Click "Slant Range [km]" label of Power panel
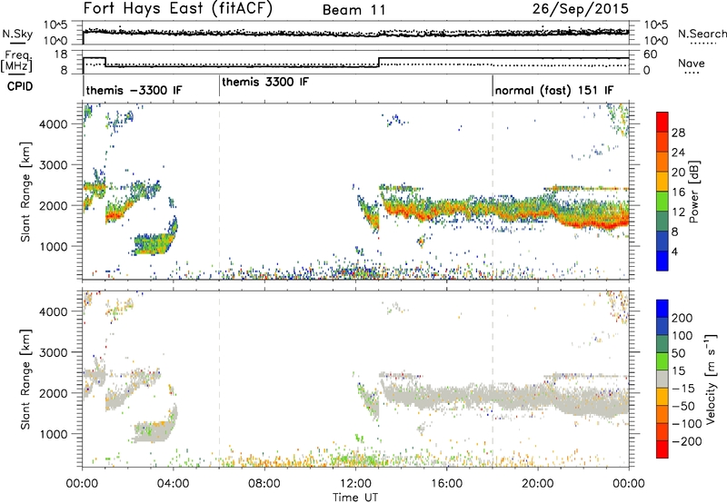 [25, 192]
